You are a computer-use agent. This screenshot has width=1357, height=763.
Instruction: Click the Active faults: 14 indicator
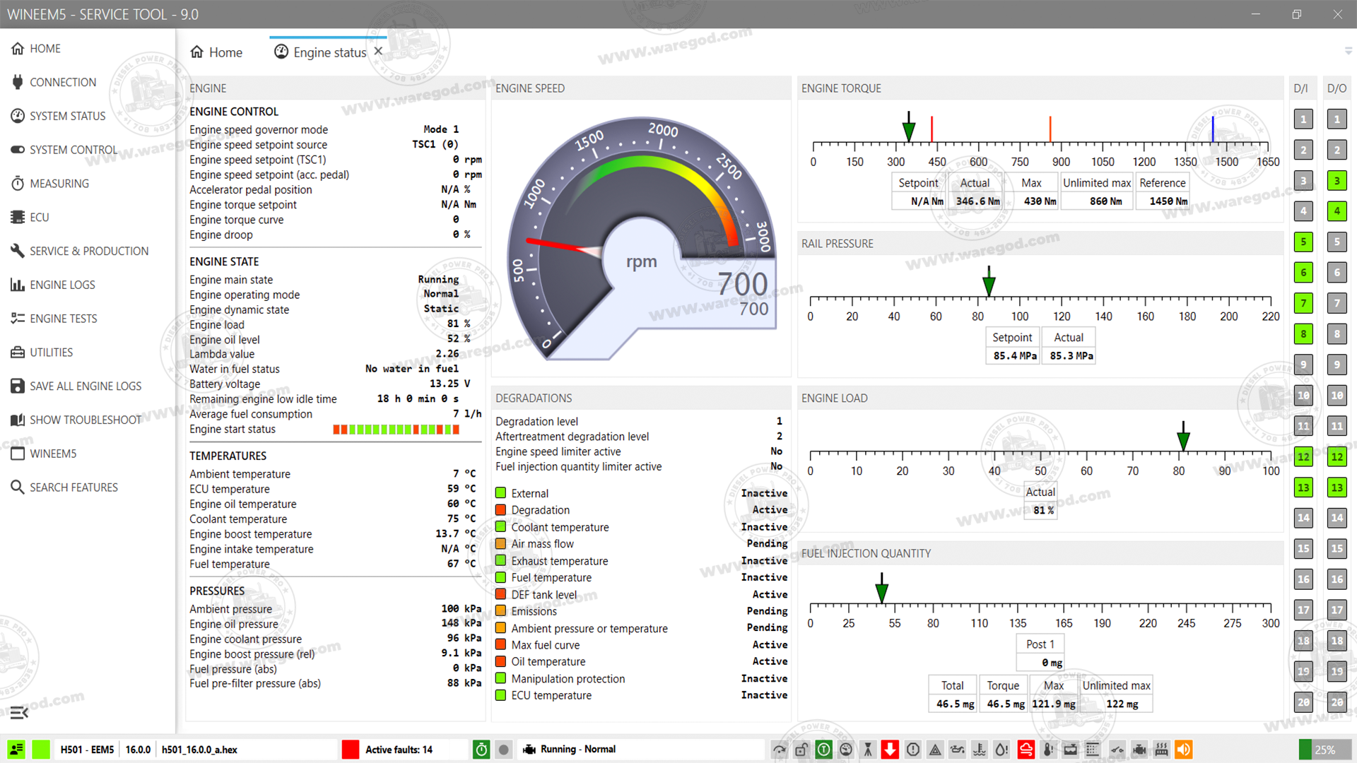click(398, 750)
